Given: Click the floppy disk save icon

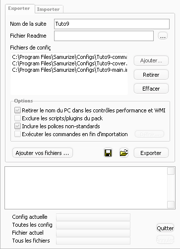Looking at the screenshot, I should pyautogui.click(x=108, y=153).
